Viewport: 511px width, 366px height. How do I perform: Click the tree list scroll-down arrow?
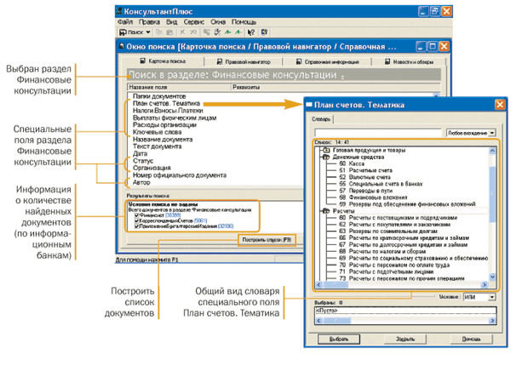point(492,277)
